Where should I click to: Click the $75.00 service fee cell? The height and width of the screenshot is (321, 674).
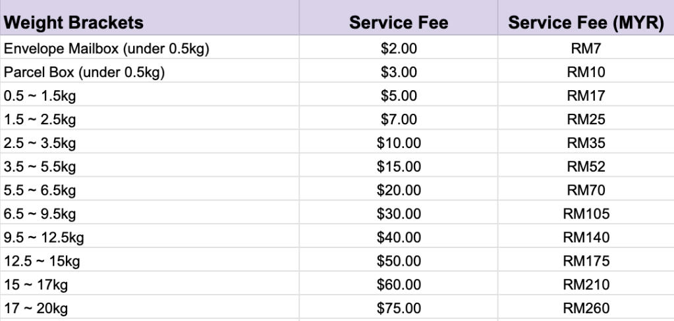click(399, 309)
